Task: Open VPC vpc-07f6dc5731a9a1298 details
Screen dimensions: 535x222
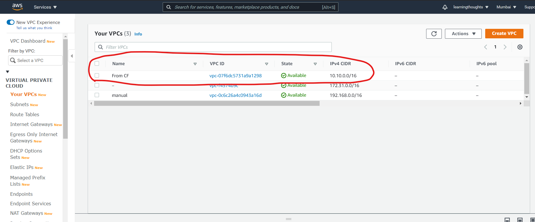Action: coord(235,76)
